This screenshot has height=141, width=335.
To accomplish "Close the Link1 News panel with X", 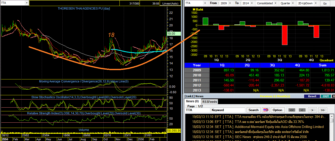I will 333,96.
